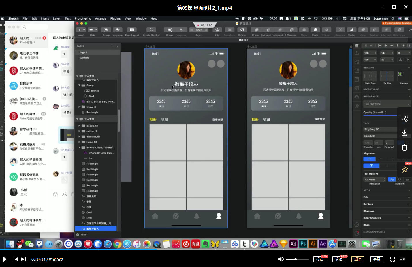Toggle fullscreen mode in video player
Screen dimensions: 412x267
[x=392, y=259]
